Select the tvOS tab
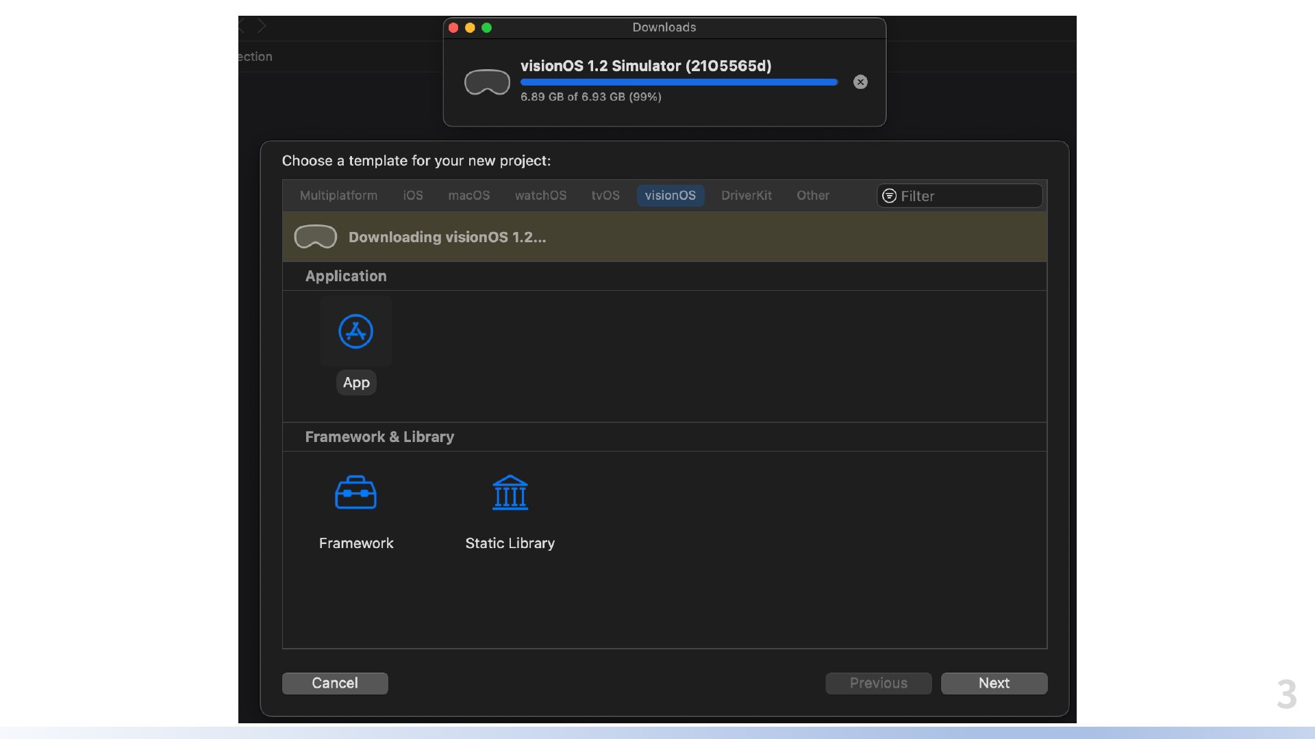The image size is (1315, 739). [605, 196]
